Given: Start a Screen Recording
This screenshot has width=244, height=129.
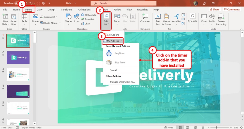Looking at the screenshot, I should point(221,20).
